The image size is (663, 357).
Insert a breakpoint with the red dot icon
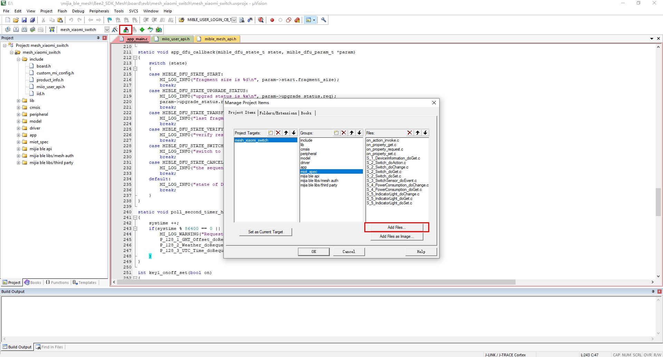(272, 20)
